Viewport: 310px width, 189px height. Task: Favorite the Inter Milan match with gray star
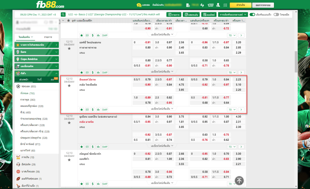[69, 86]
